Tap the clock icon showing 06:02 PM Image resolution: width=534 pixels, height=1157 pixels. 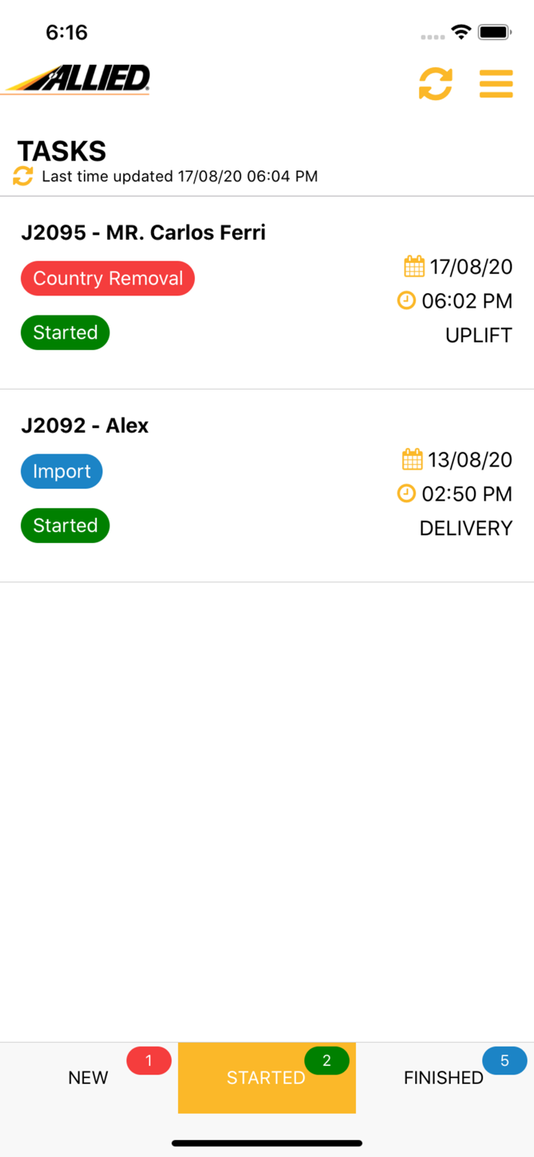pos(406,300)
